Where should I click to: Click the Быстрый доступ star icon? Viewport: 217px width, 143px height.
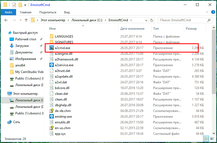(10, 33)
